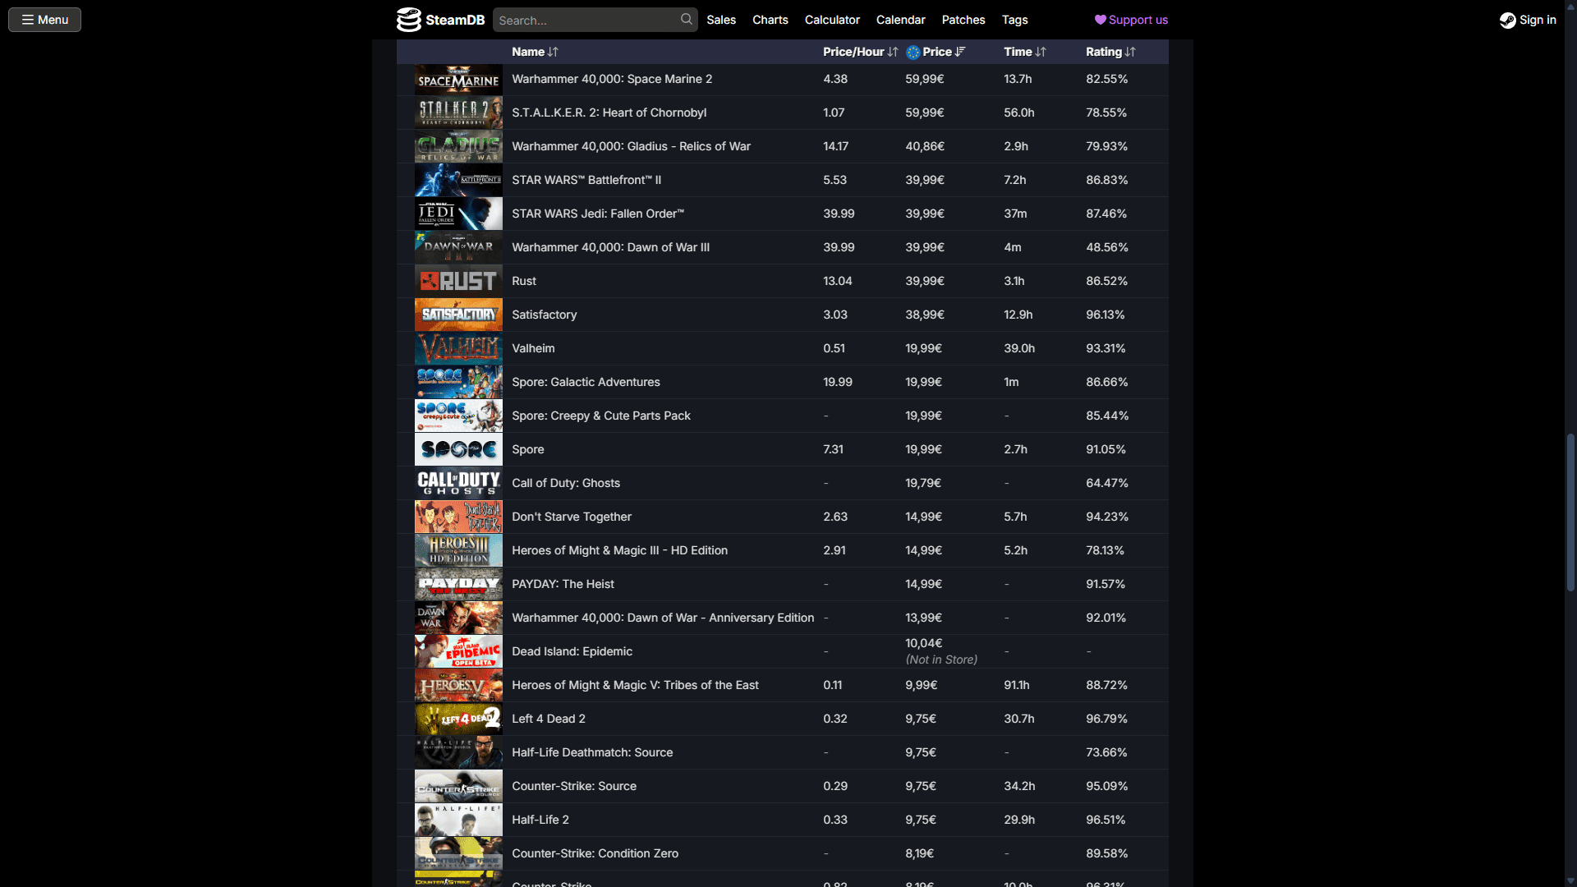Focus the Search input field
Image resolution: width=1577 pixels, height=887 pixels.
pos(586,21)
